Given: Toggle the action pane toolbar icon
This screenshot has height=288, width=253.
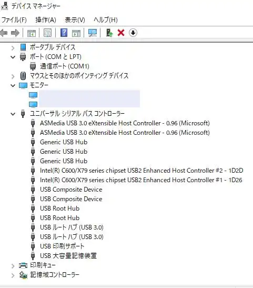Looking at the screenshot, I should tap(76, 33).
